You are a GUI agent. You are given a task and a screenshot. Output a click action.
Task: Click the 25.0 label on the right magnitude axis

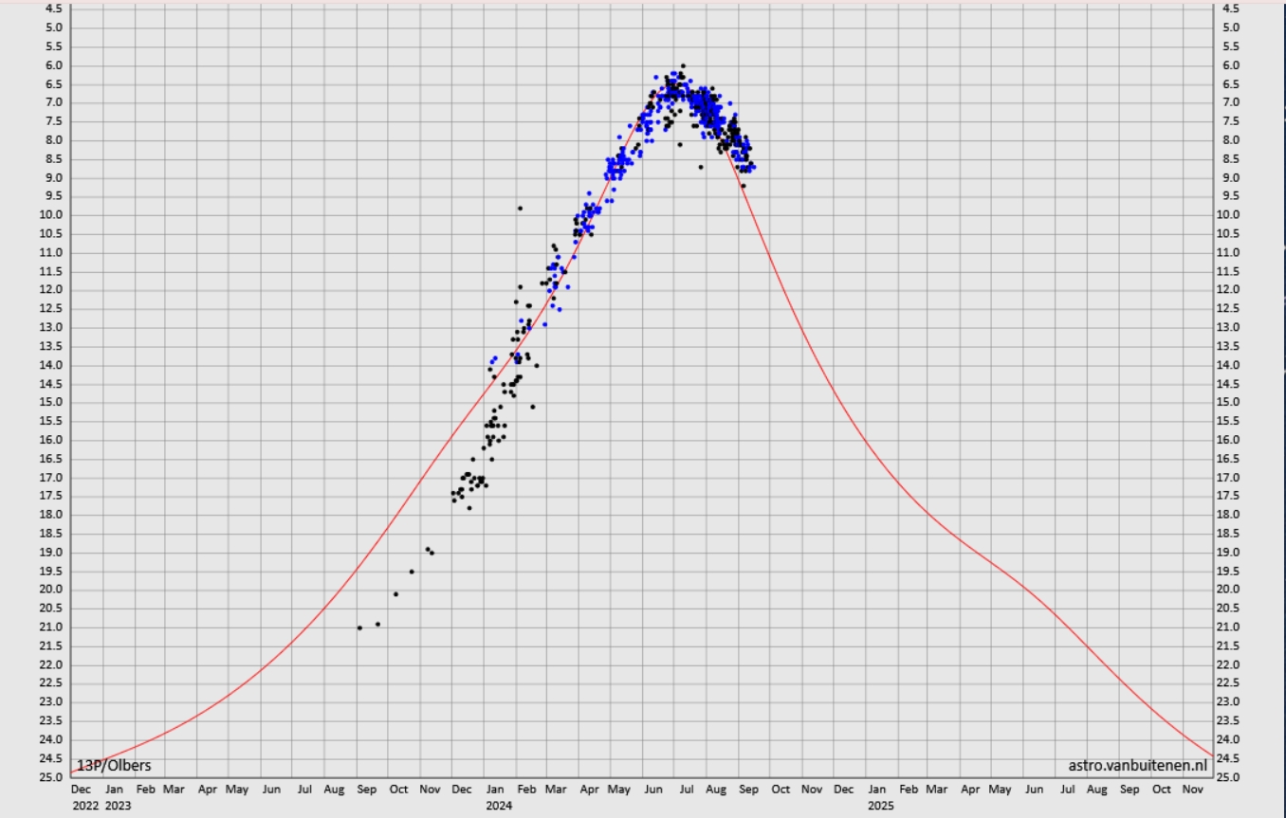point(1232,777)
